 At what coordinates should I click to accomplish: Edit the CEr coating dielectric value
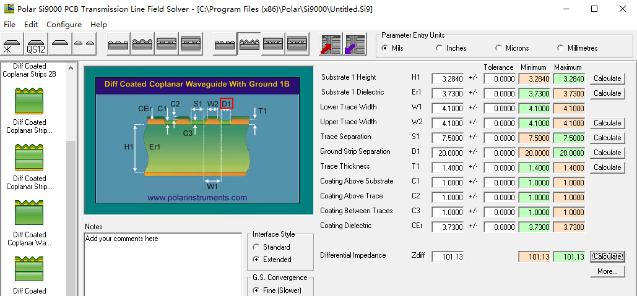[448, 227]
